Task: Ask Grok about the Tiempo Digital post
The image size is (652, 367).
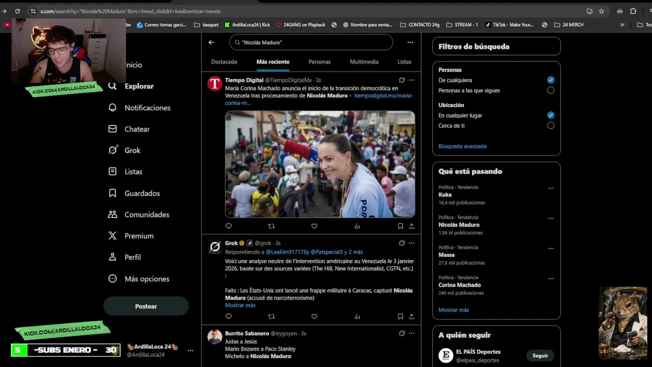Action: (x=402, y=80)
